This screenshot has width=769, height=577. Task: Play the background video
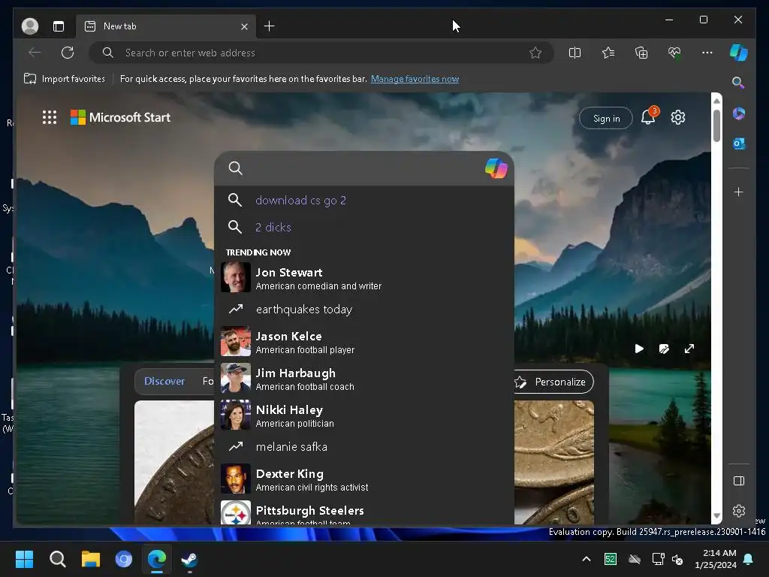click(x=639, y=349)
